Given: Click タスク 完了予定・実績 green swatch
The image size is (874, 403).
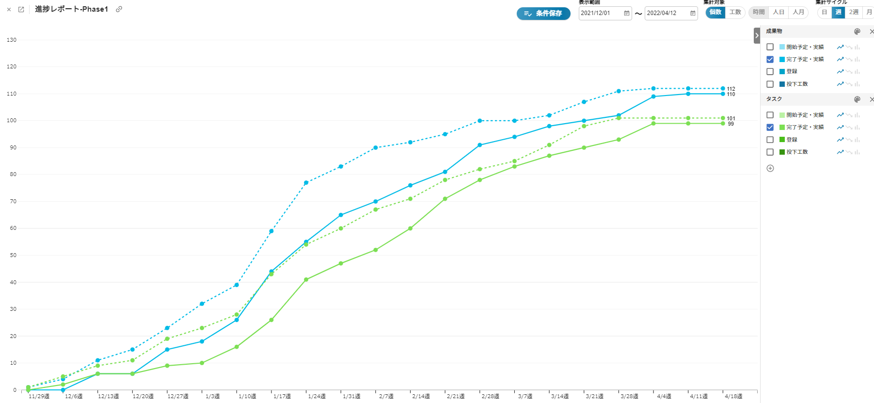Looking at the screenshot, I should point(782,127).
